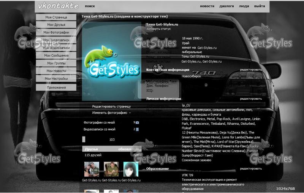Click выйти to log out
This screenshot has height=193, width=304.
point(260,6)
